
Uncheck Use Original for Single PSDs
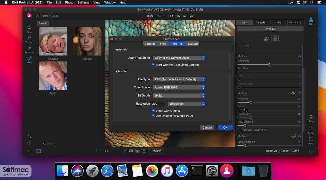[x=153, y=116]
